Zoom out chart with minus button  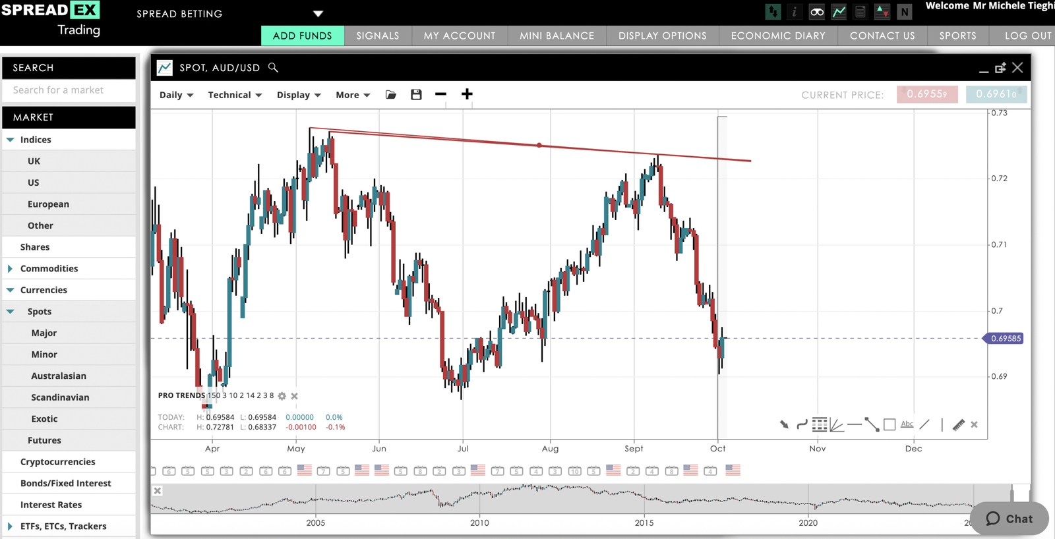coord(440,94)
